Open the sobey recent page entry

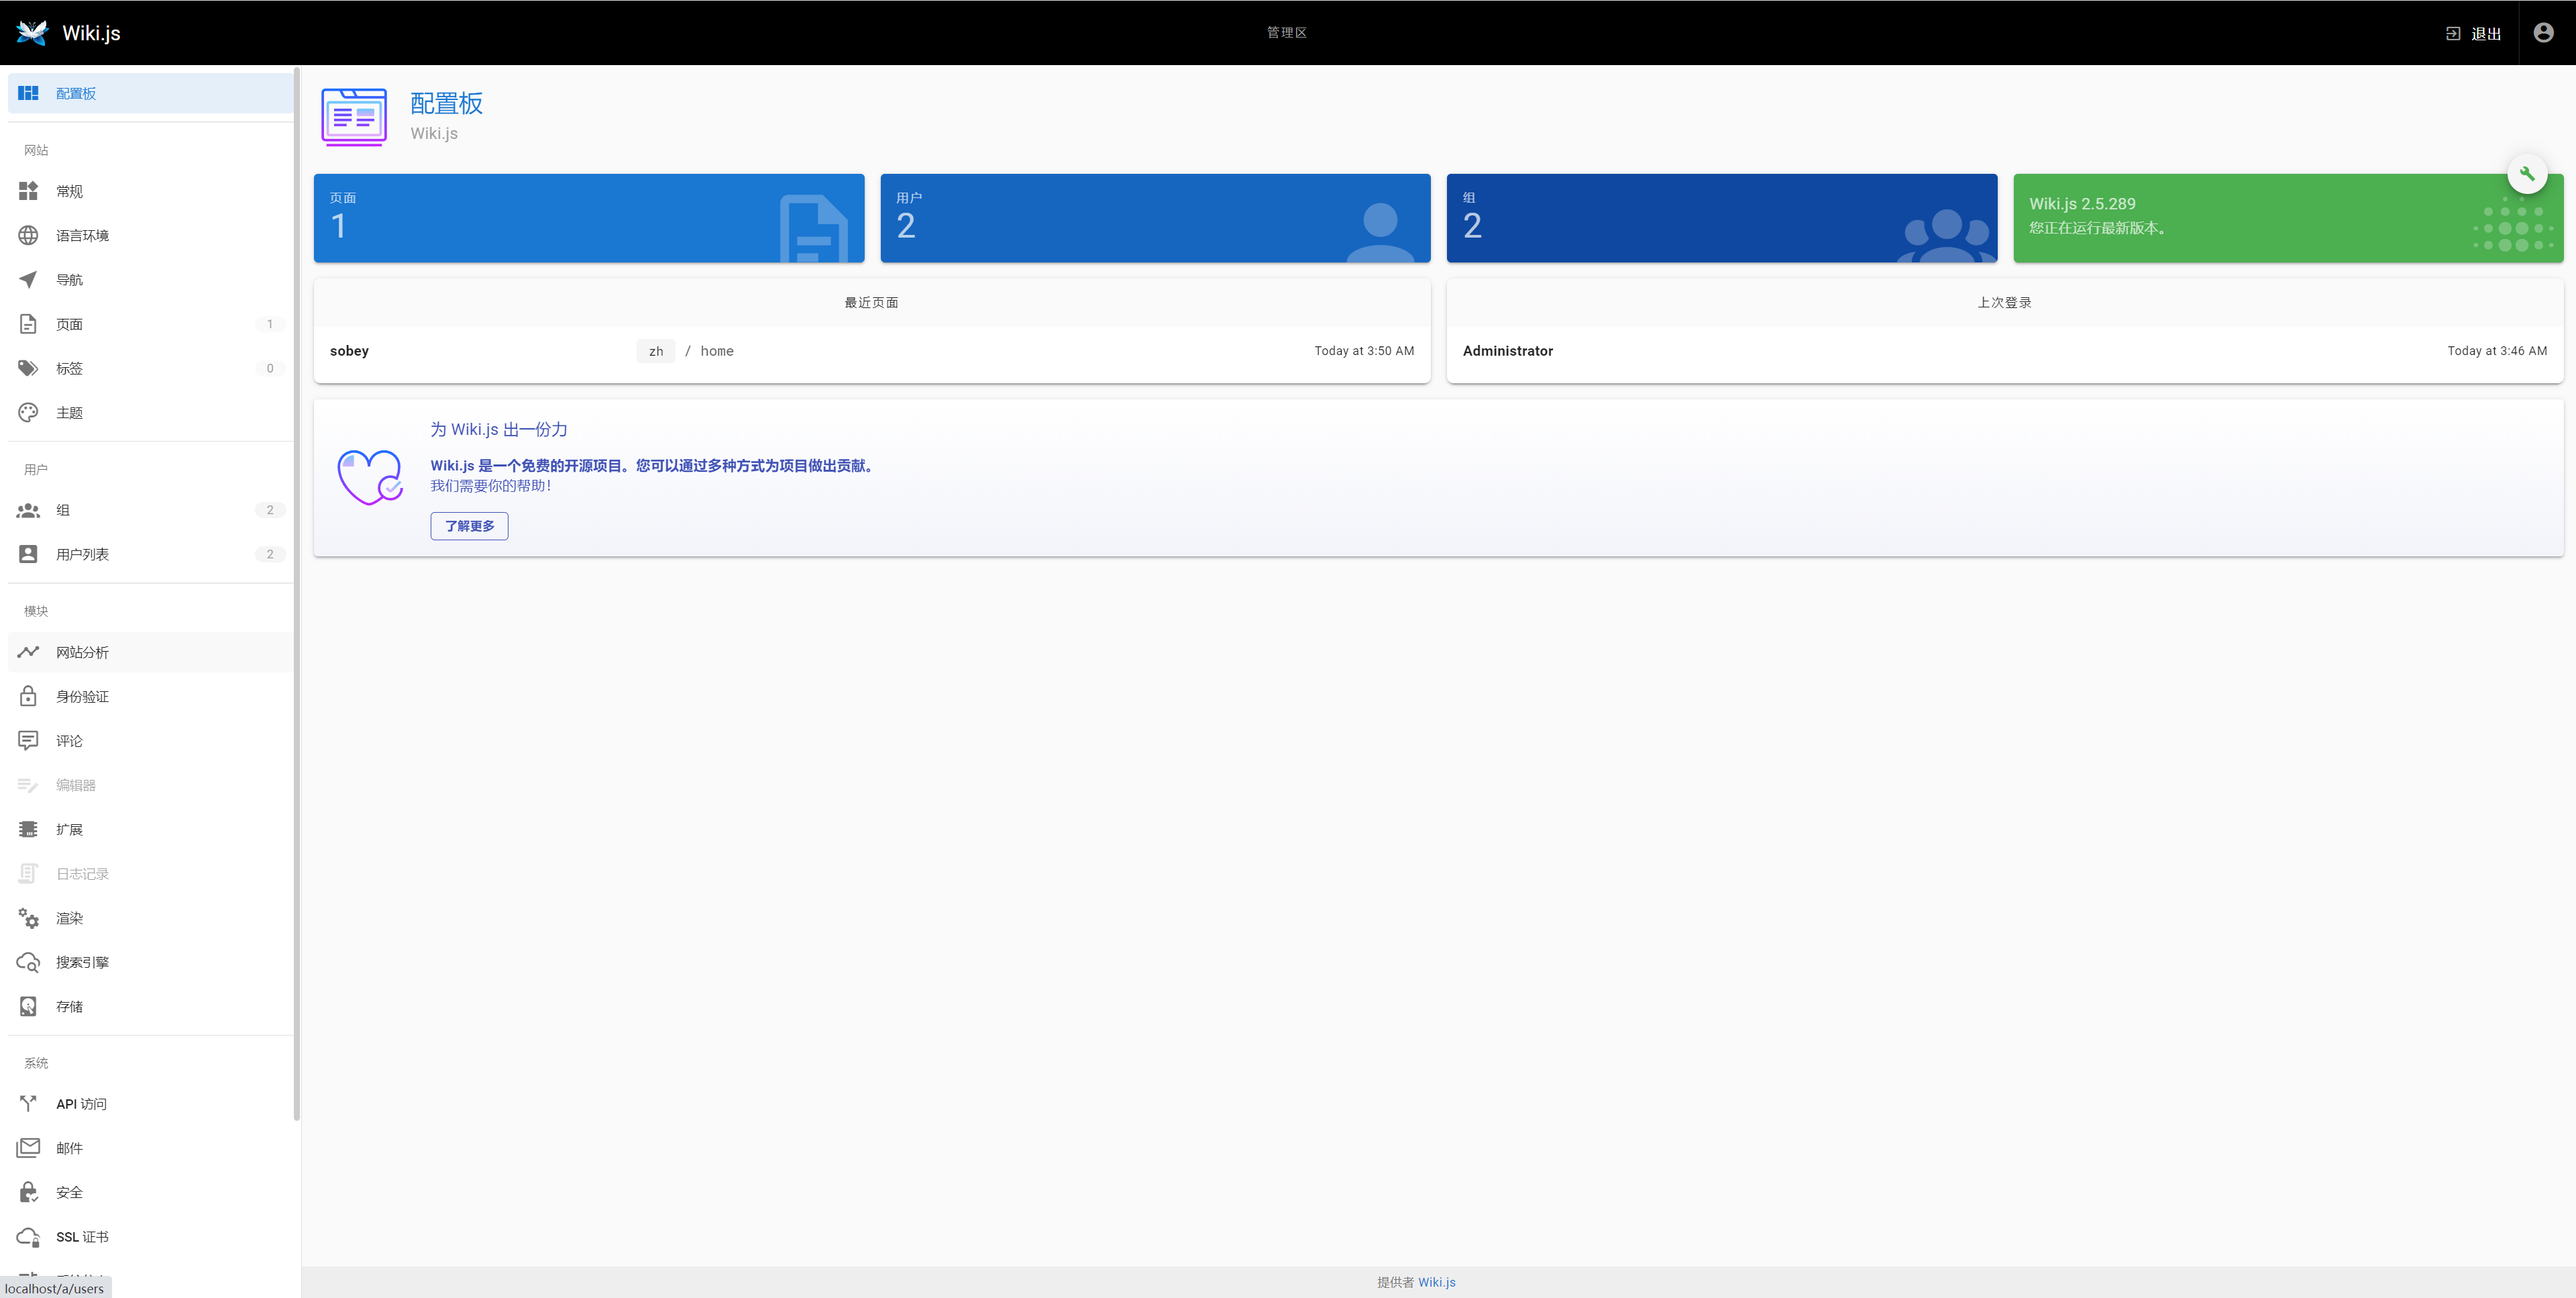tap(349, 351)
